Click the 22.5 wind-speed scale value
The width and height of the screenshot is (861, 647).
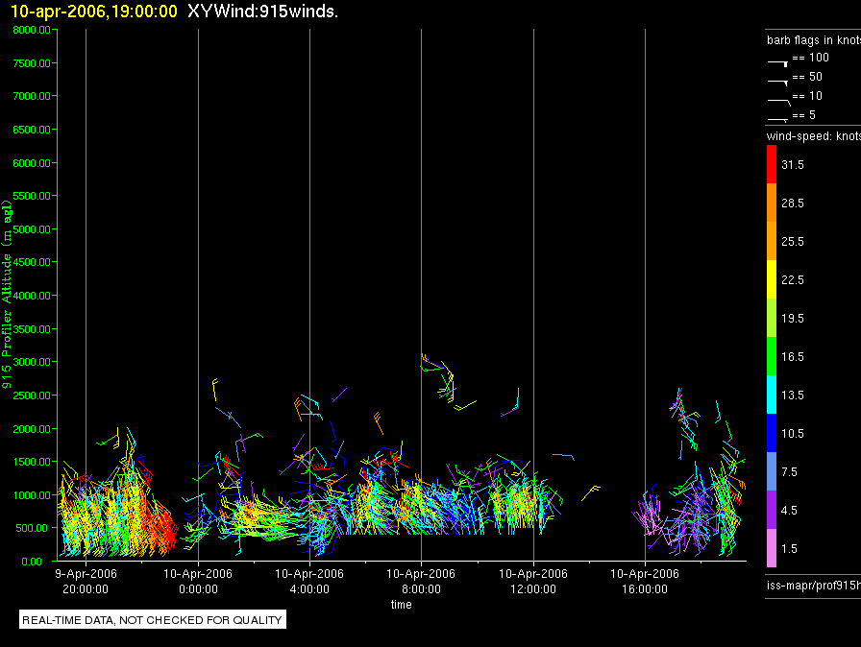click(x=793, y=279)
